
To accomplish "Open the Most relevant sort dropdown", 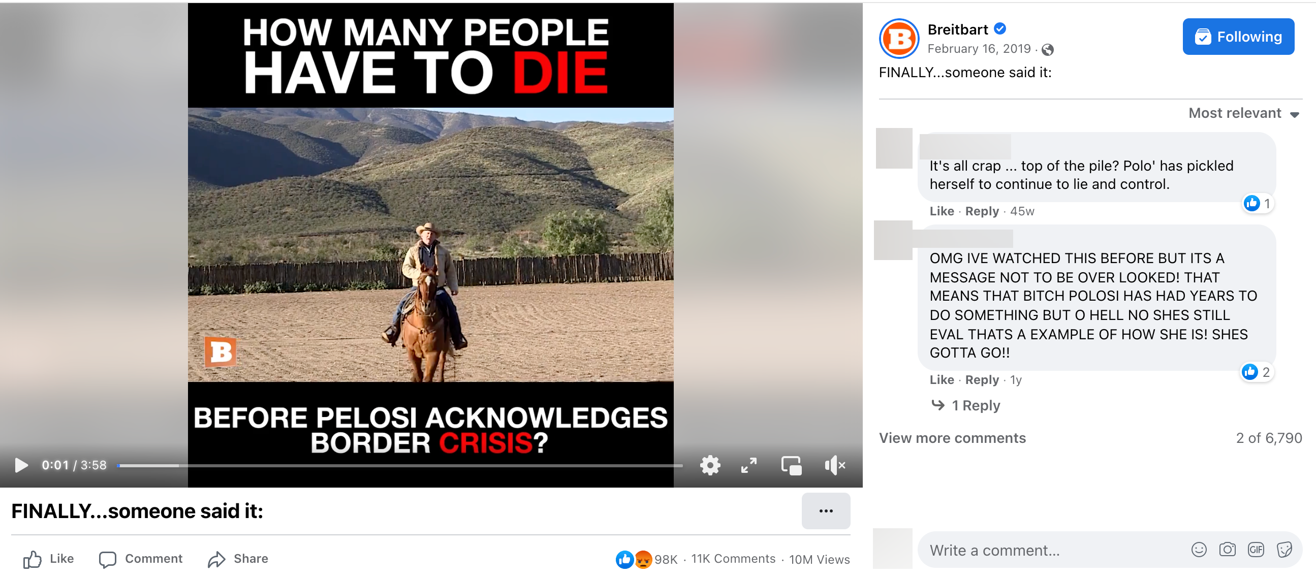I will (1243, 113).
